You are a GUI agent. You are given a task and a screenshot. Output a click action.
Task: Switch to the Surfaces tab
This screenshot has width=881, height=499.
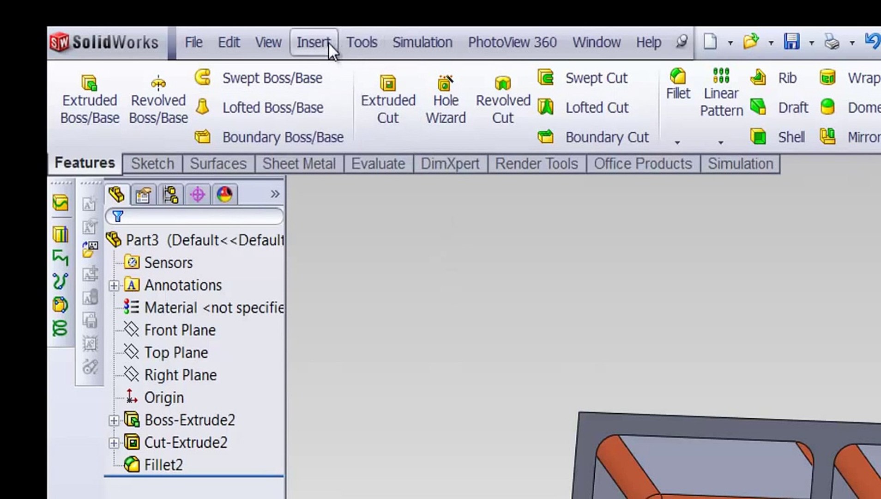pos(218,164)
